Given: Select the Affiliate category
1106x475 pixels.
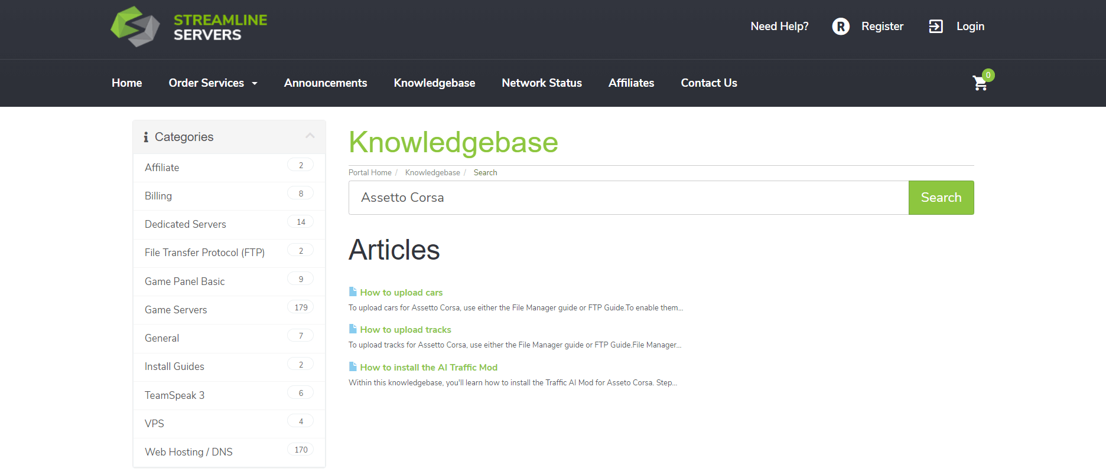Looking at the screenshot, I should tap(229, 168).
